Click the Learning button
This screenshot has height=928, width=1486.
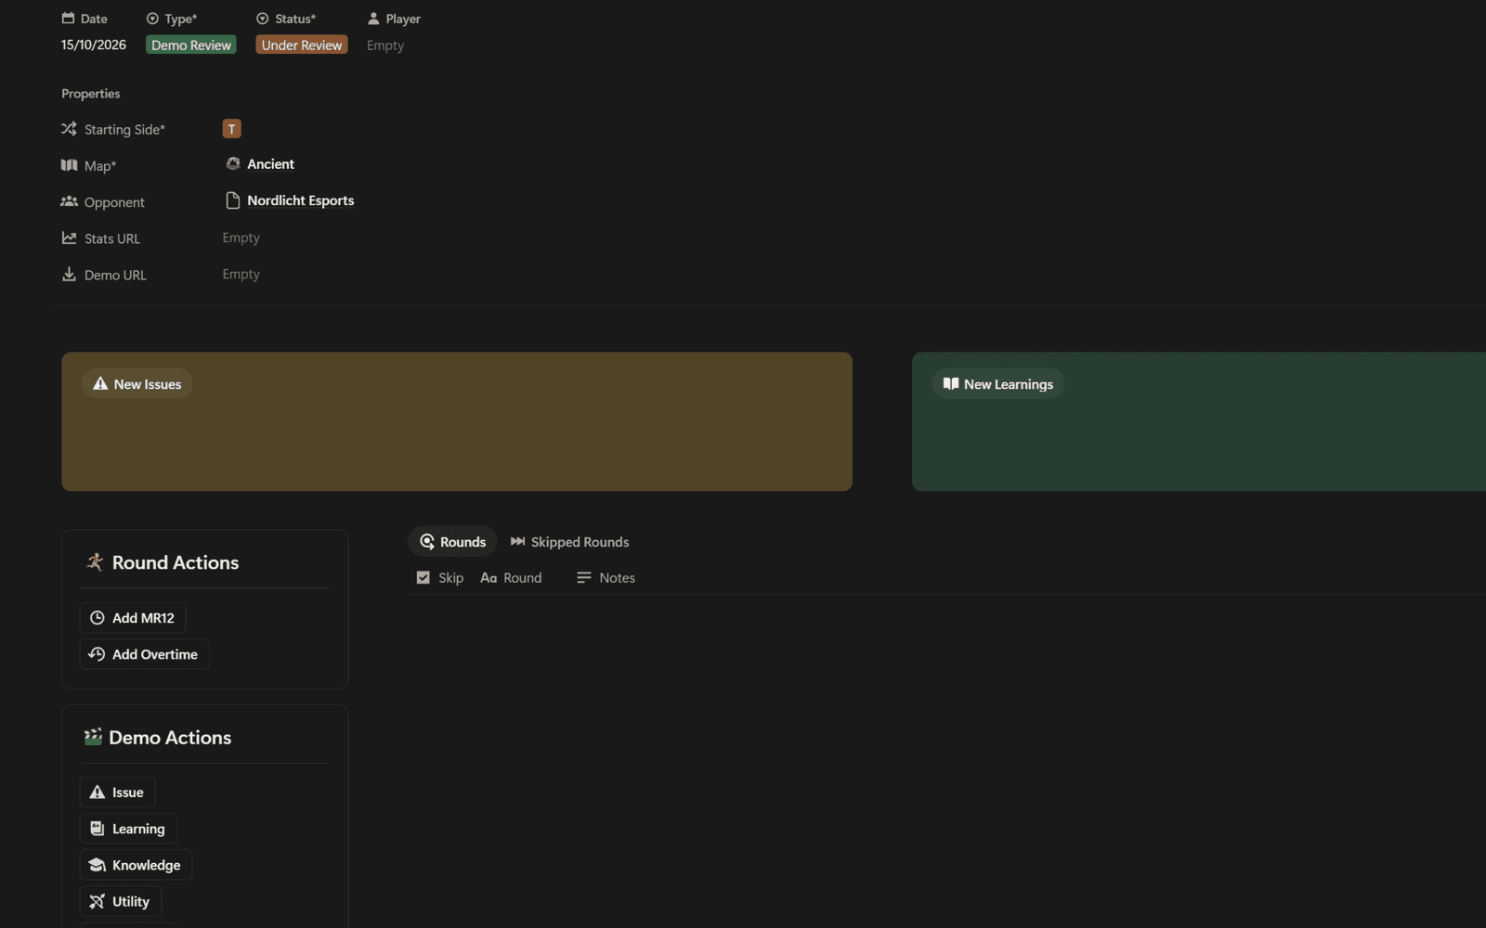pyautogui.click(x=128, y=829)
